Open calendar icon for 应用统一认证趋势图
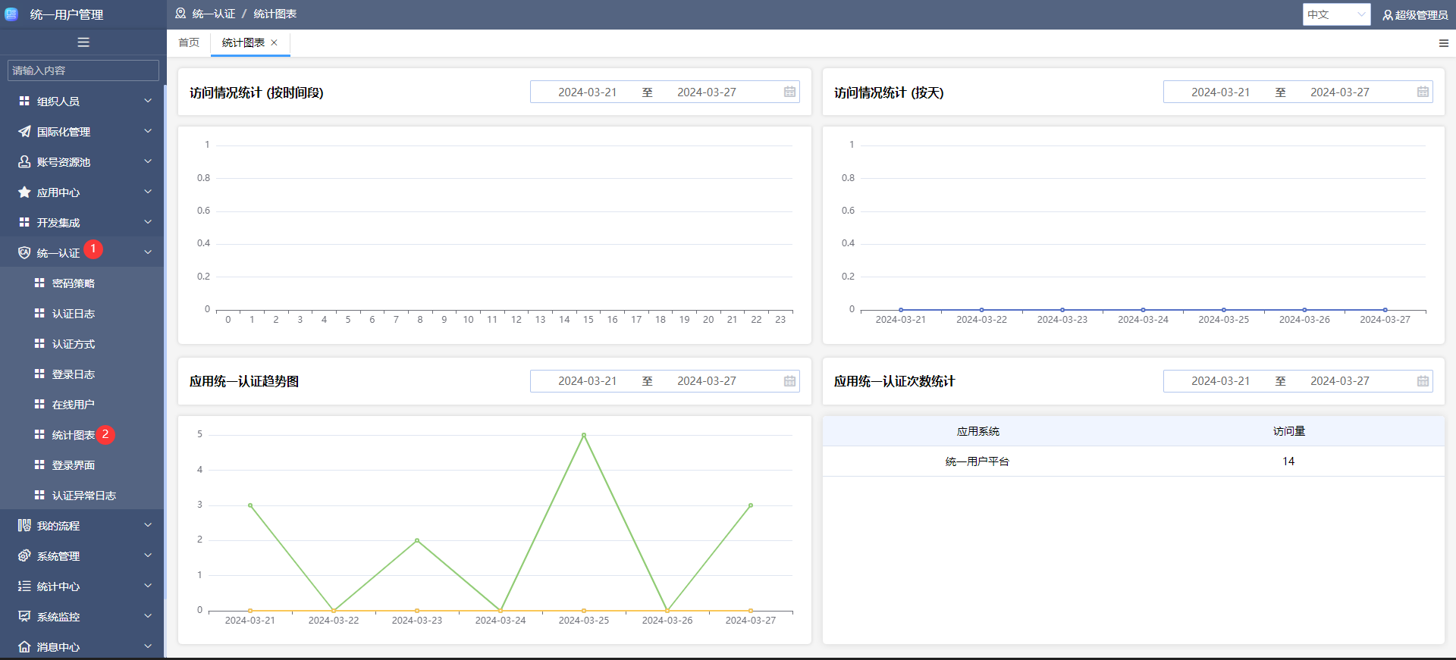This screenshot has height=660, width=1456. (x=789, y=381)
